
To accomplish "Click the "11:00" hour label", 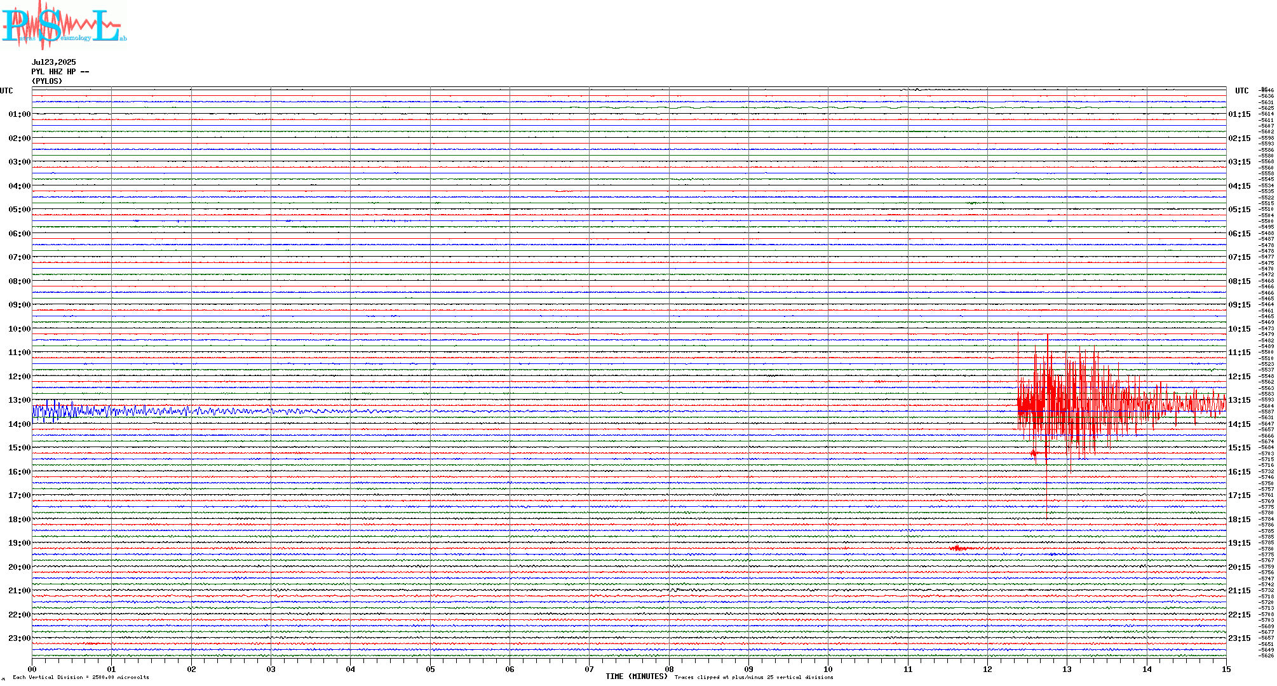I will pos(20,353).
